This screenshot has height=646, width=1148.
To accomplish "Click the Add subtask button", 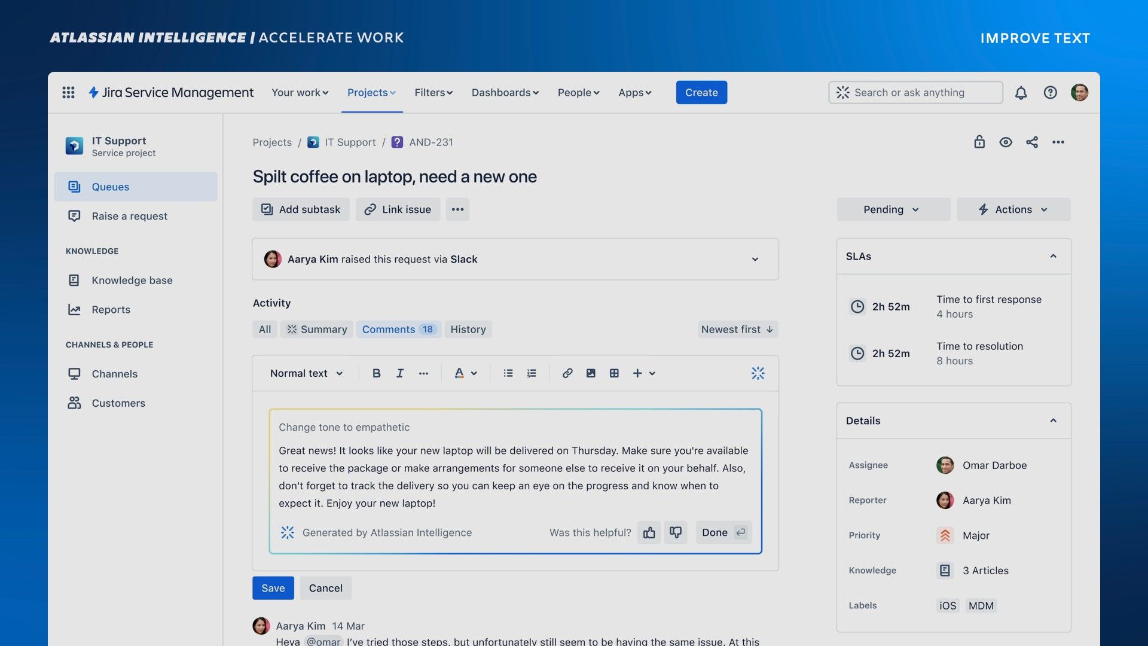I will [x=301, y=209].
